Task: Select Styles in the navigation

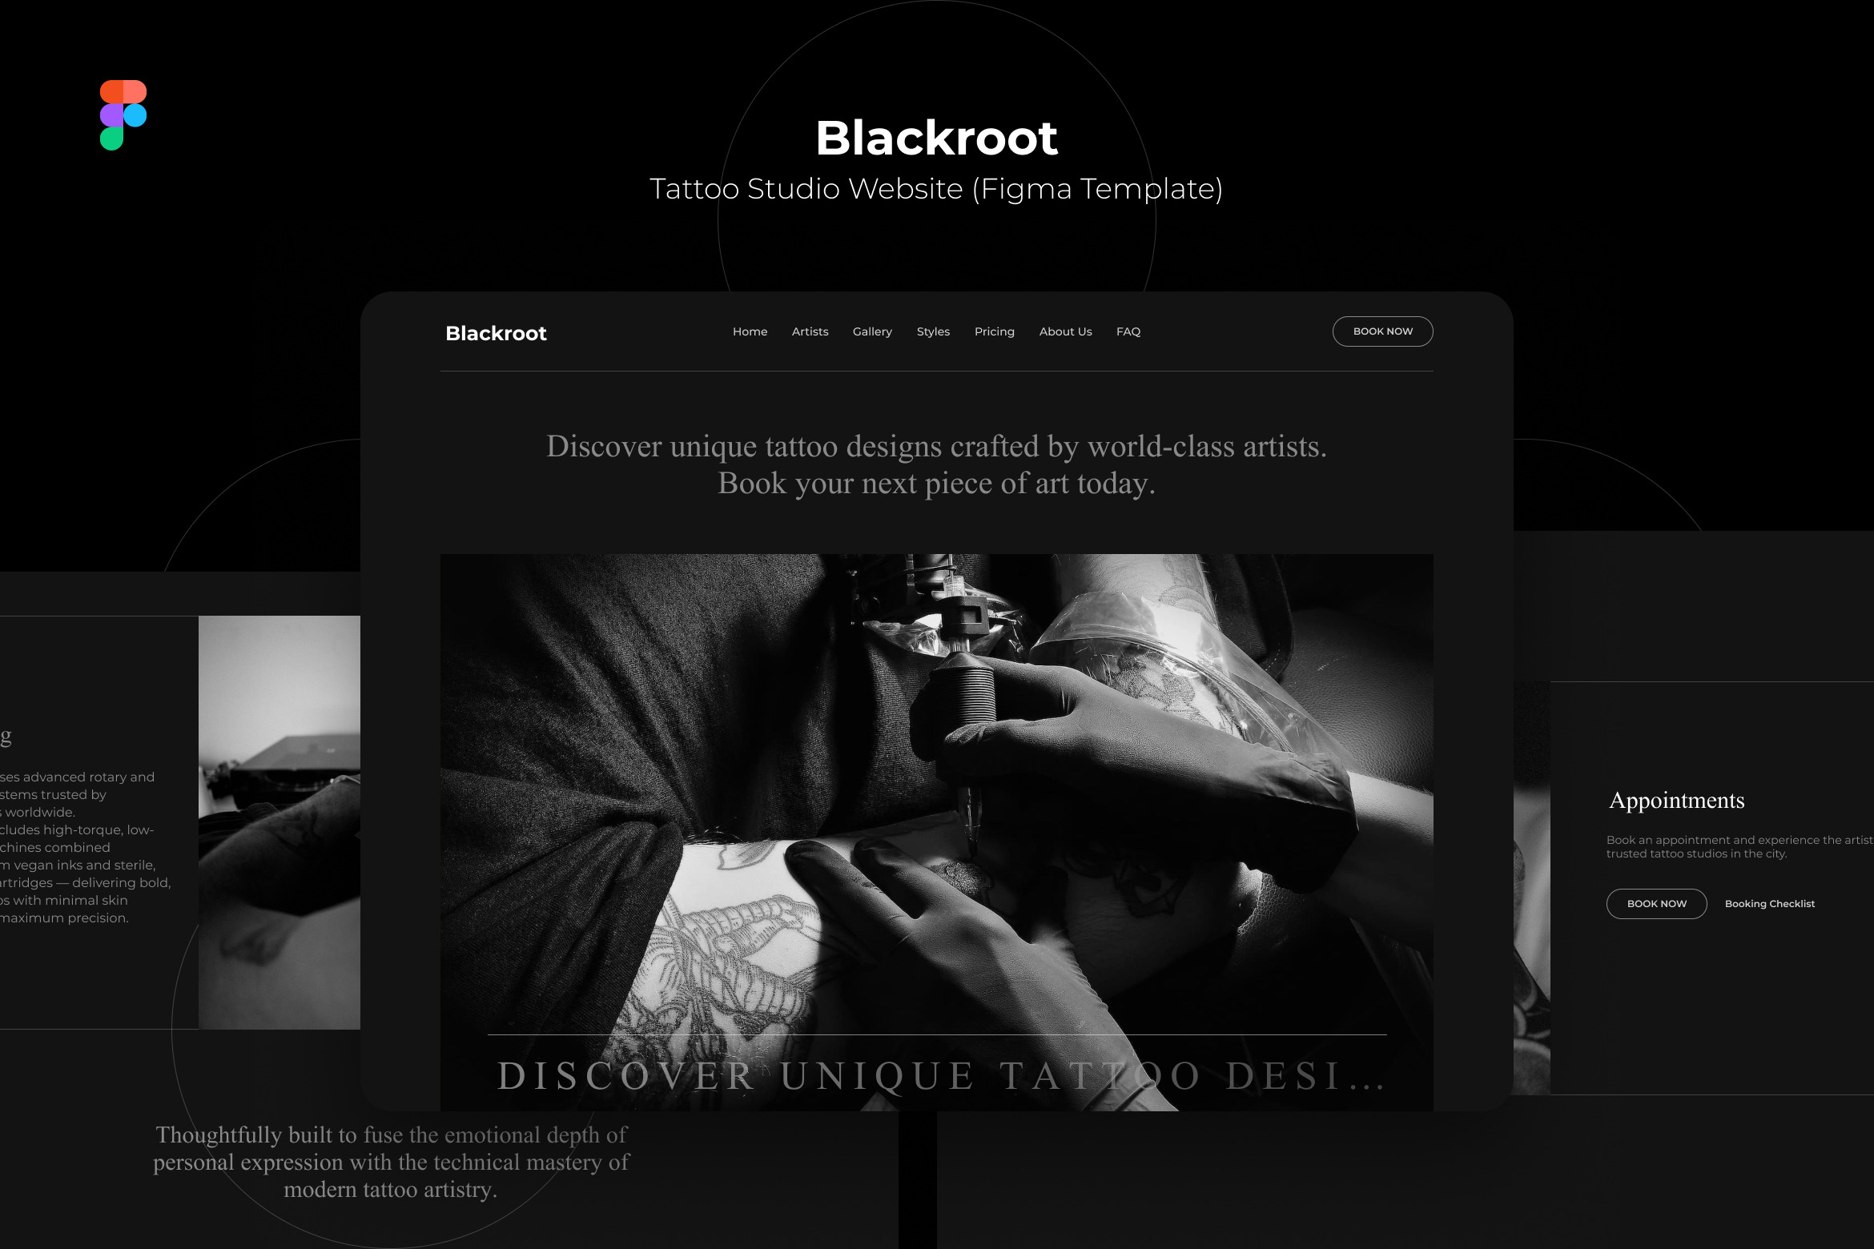Action: (x=933, y=331)
